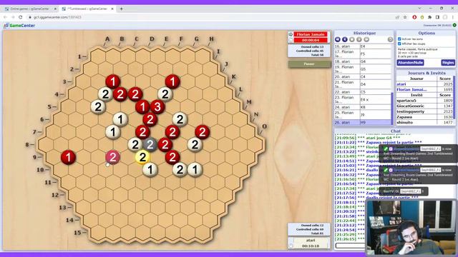The height and width of the screenshot is (257, 458).
Task: Click the browser back arrow
Action: coord(5,17)
